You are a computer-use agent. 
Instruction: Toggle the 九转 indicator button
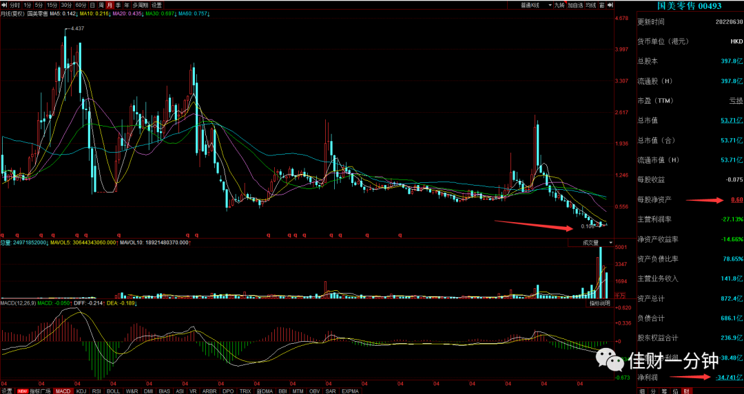(560, 6)
